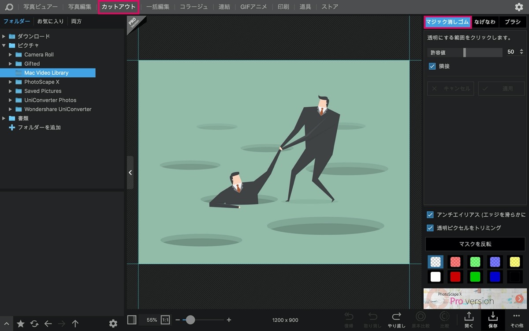Click the 許容値 stepper arrows beside 50
Viewport: 529px width, 331px height.
[x=522, y=52]
